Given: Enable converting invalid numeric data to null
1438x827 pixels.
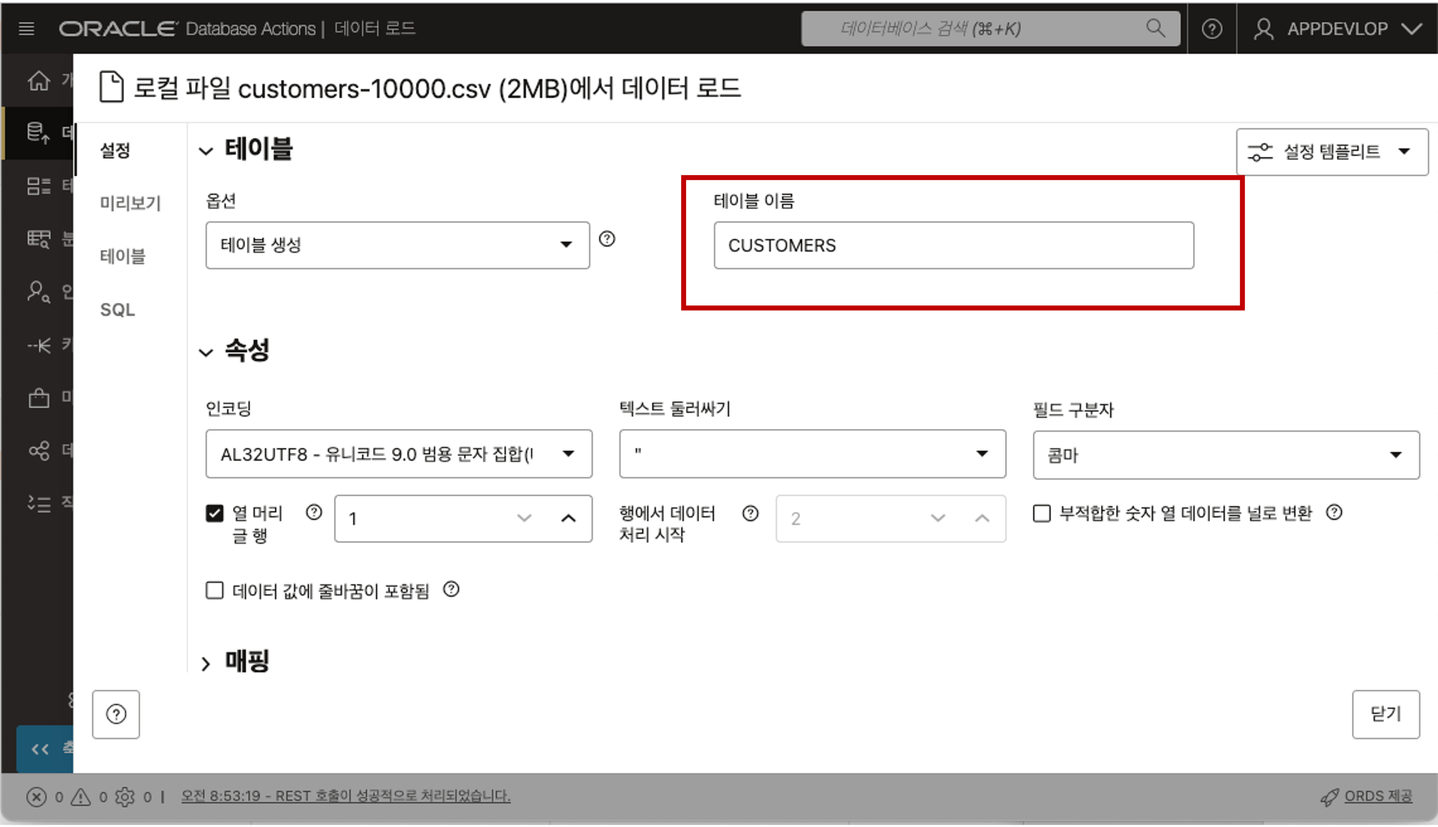Looking at the screenshot, I should click(1042, 513).
